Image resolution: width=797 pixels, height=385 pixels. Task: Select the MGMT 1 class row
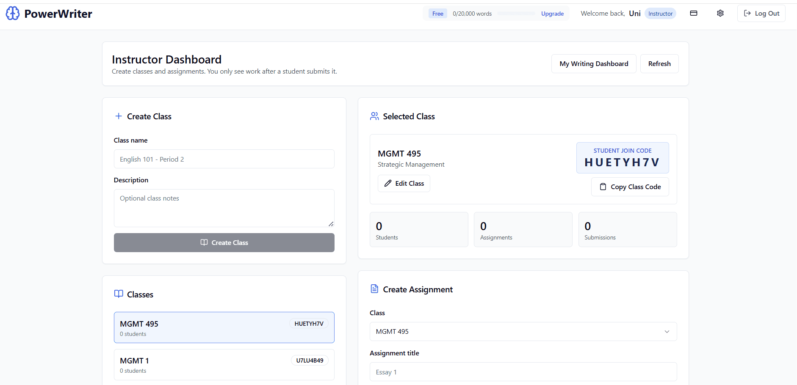pyautogui.click(x=224, y=365)
